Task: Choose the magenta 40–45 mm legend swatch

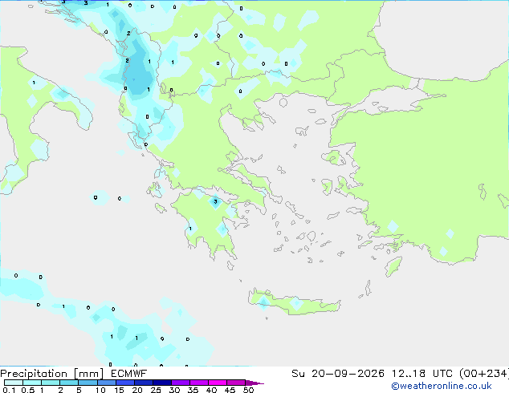Action: coord(218,383)
